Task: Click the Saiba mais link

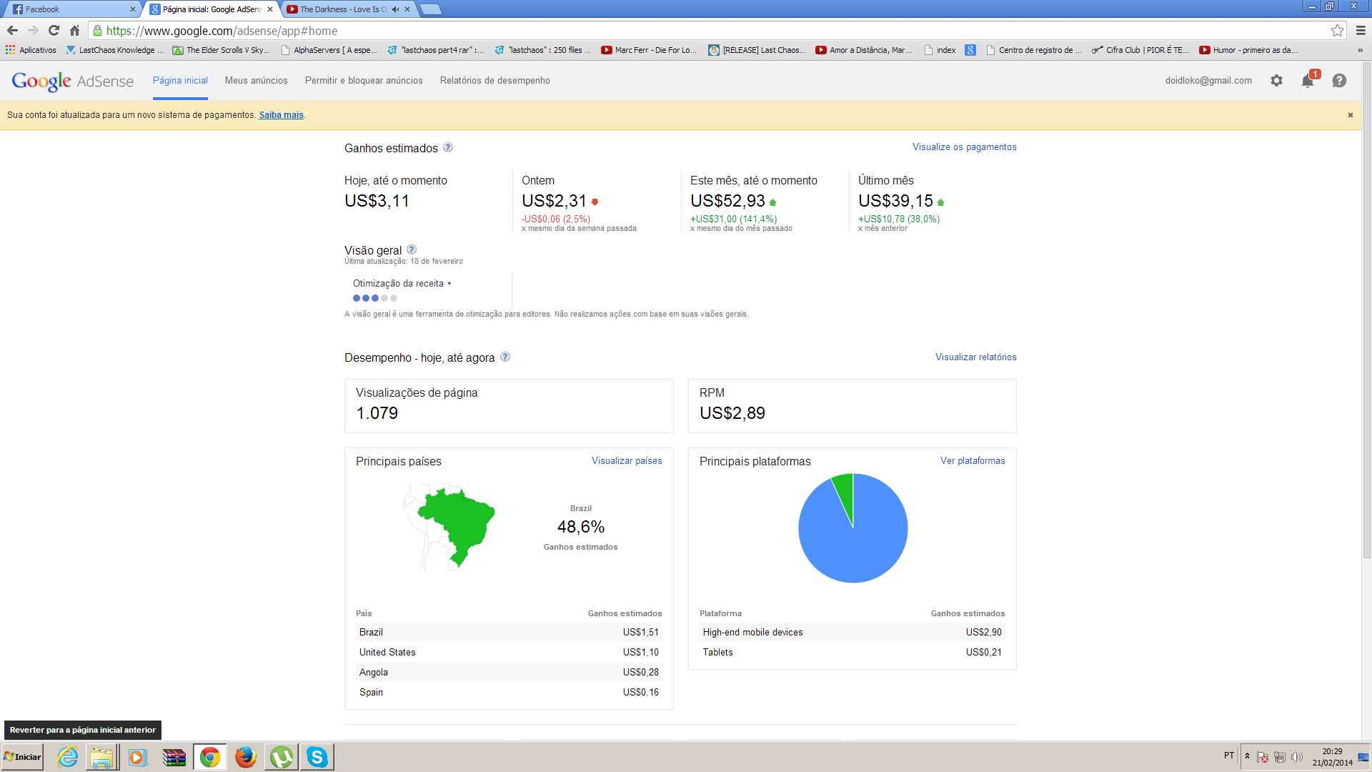Action: [281, 115]
